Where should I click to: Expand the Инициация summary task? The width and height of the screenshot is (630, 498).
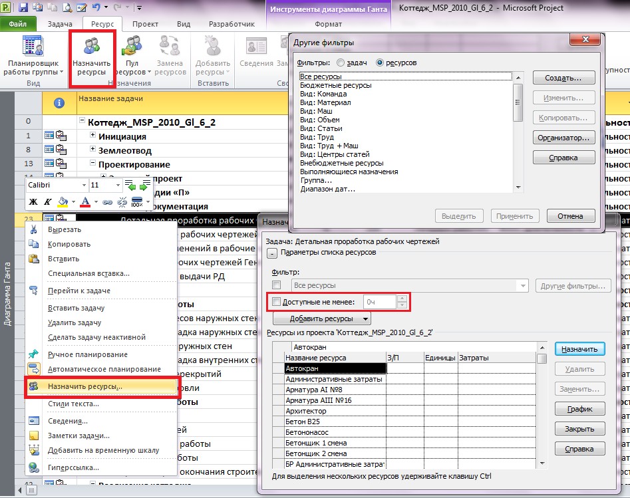tap(93, 135)
